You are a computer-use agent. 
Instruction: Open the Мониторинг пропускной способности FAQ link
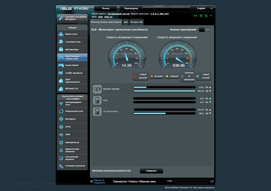click(x=111, y=170)
